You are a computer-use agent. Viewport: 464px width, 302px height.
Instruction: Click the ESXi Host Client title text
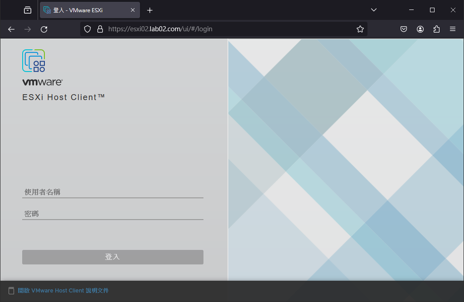[63, 97]
